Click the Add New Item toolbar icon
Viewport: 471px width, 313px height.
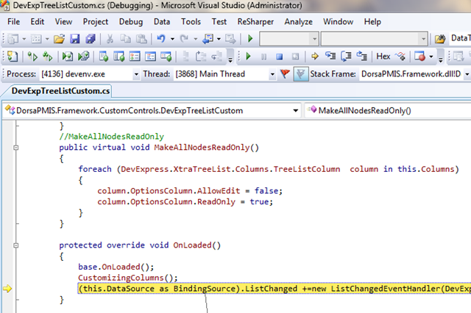(36, 39)
